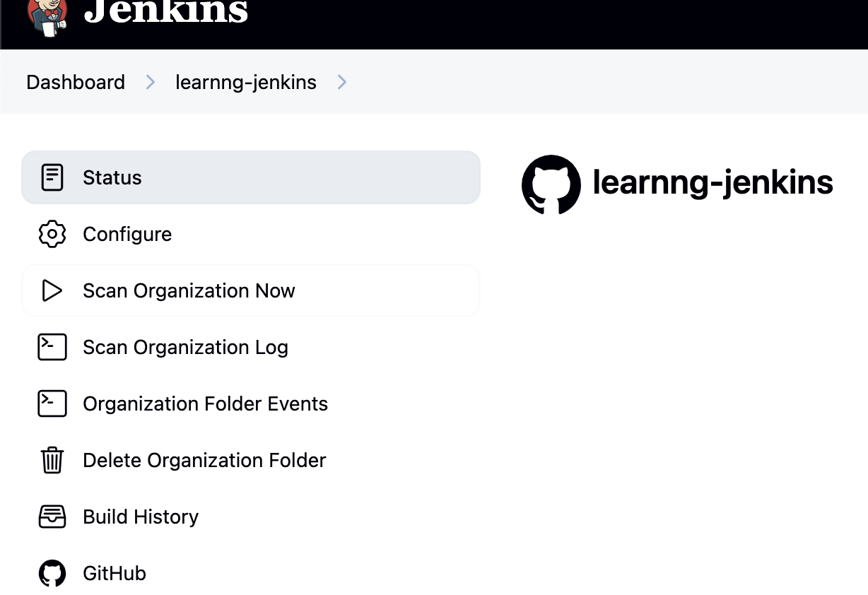View the Scan Organization Log

(x=185, y=347)
